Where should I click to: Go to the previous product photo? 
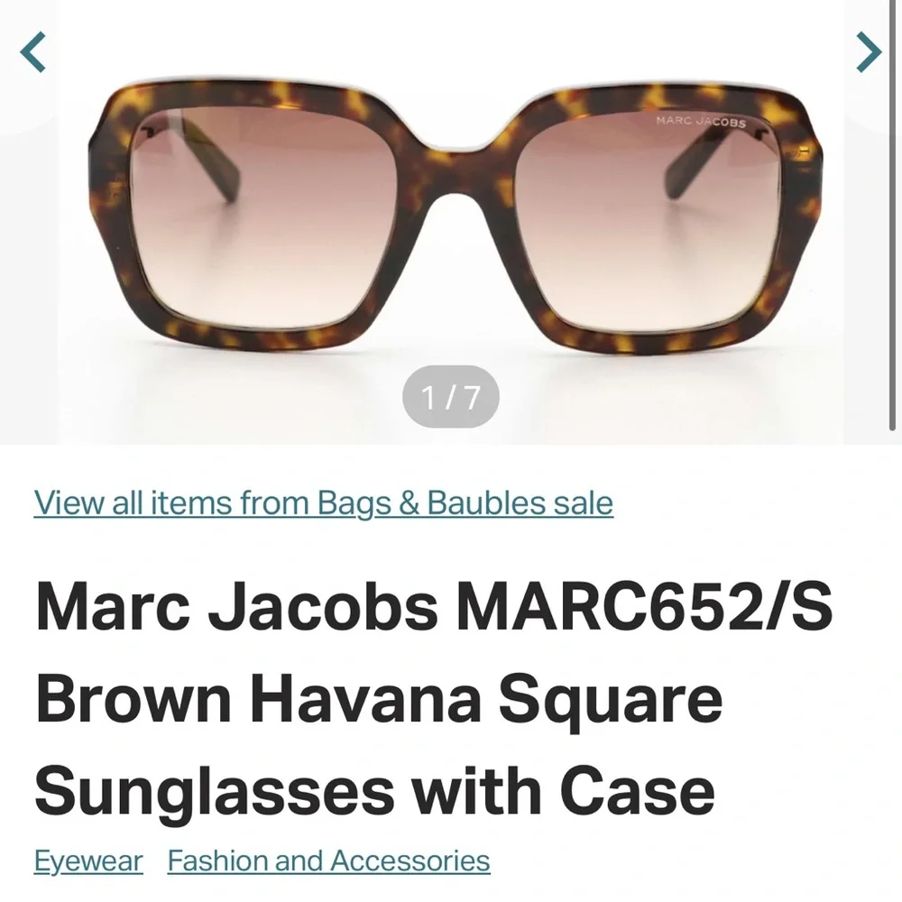coord(32,52)
